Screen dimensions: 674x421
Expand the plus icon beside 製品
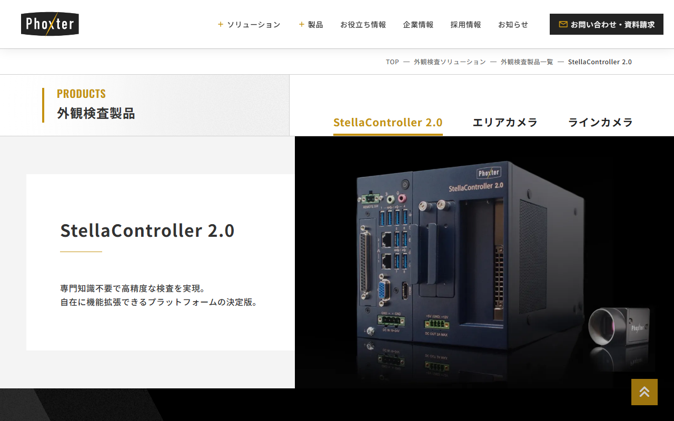[302, 24]
